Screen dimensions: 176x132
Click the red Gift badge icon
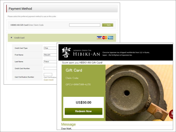click(x=171, y=114)
